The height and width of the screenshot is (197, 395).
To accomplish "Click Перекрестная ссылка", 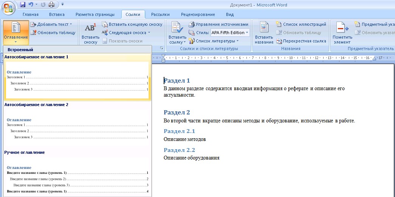I will pyautogui.click(x=301, y=41).
